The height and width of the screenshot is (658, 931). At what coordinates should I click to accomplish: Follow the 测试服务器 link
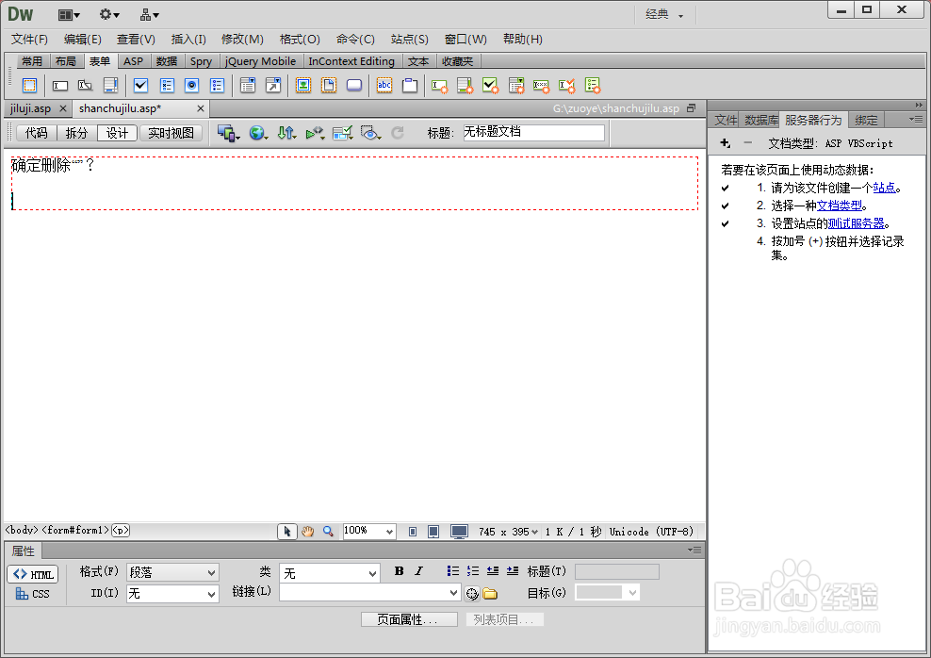pyautogui.click(x=856, y=223)
